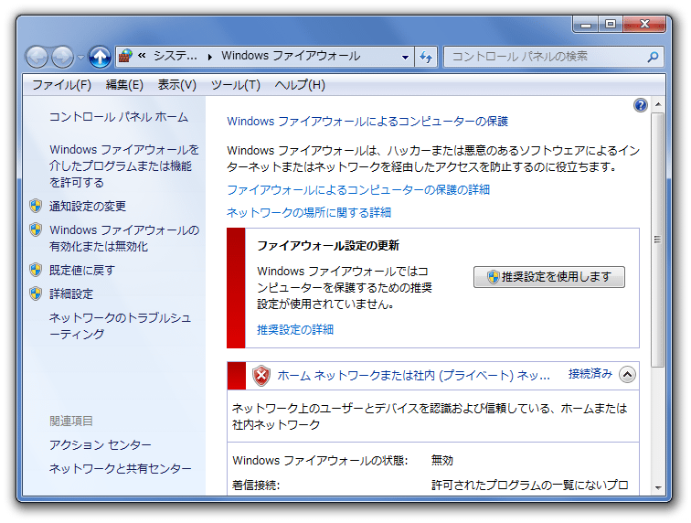
Task: Click the Forward navigation arrow
Action: 62,57
